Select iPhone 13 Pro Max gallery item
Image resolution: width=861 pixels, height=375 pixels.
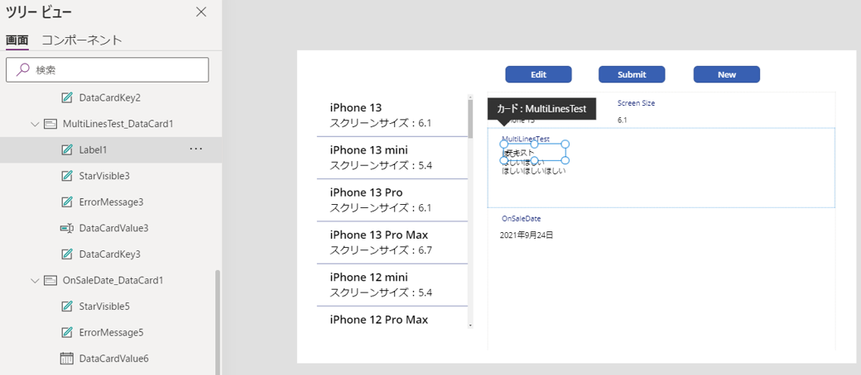[392, 242]
